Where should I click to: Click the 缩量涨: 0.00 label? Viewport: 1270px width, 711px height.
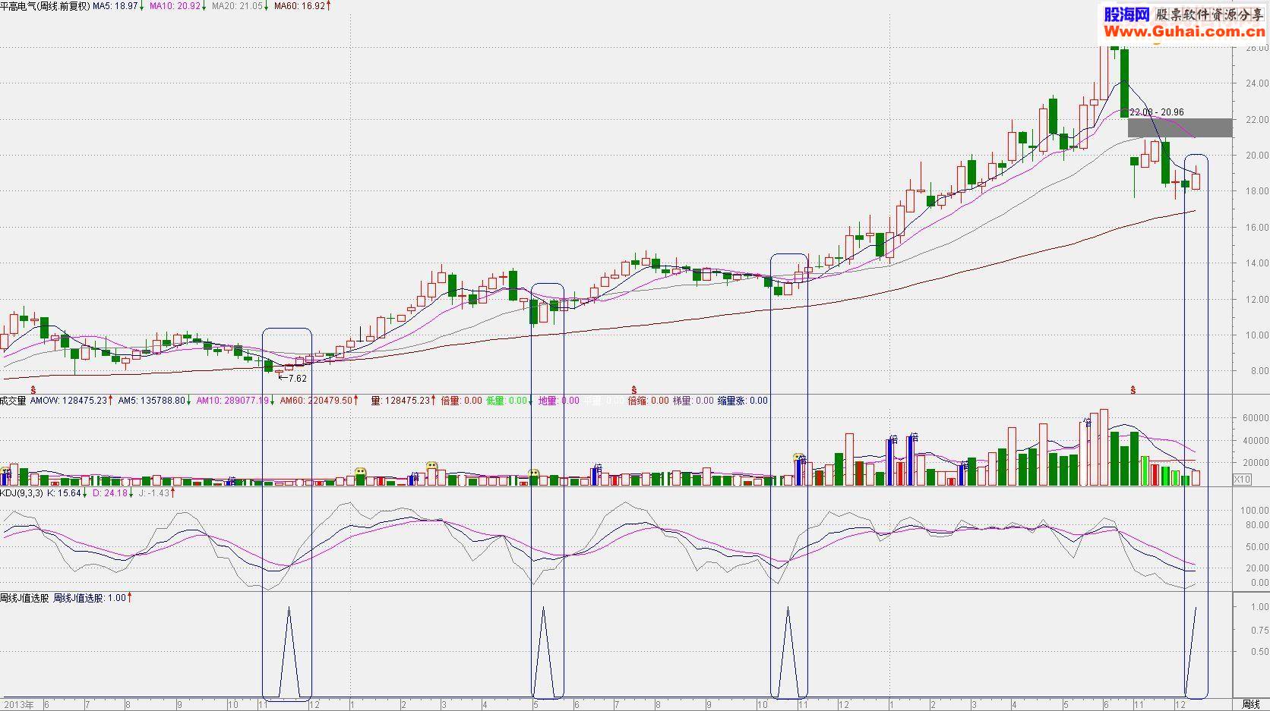(742, 401)
